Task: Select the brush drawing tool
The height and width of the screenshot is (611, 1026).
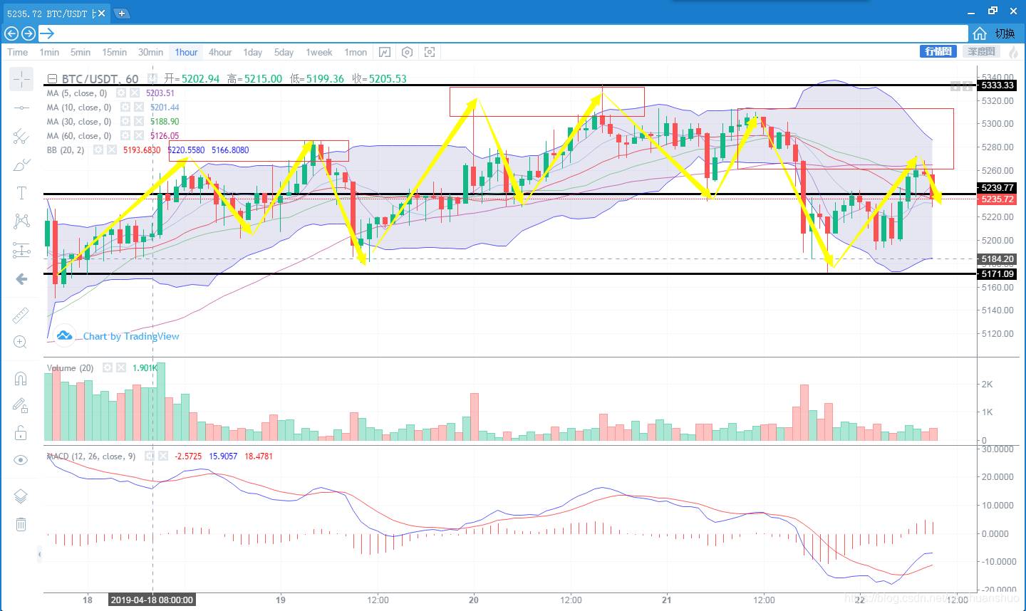Action: click(x=21, y=164)
